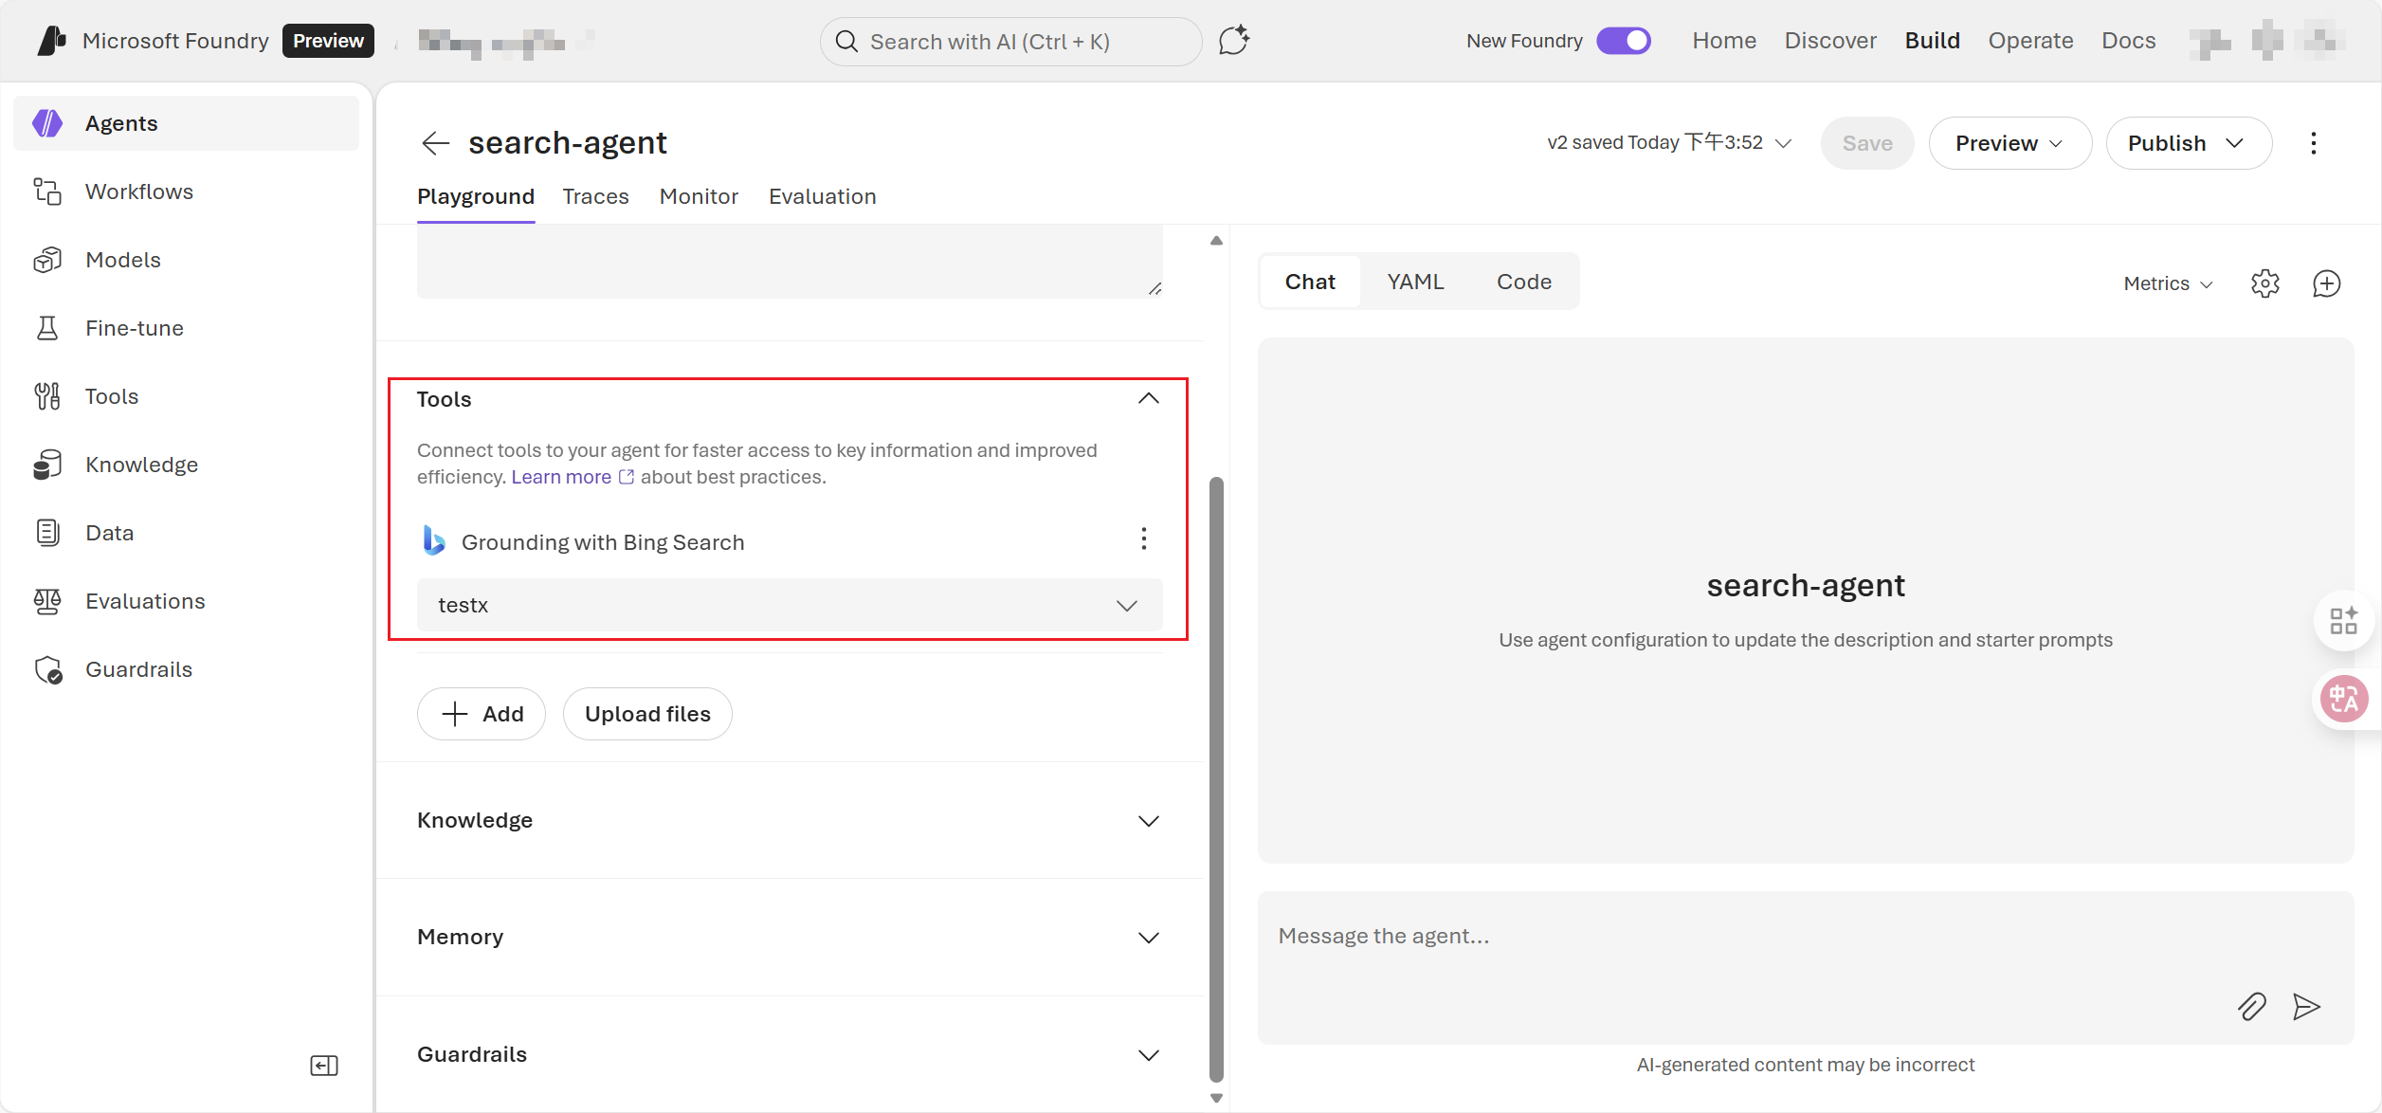The height and width of the screenshot is (1113, 2382).
Task: Switch to the Traces tab
Action: tap(595, 196)
